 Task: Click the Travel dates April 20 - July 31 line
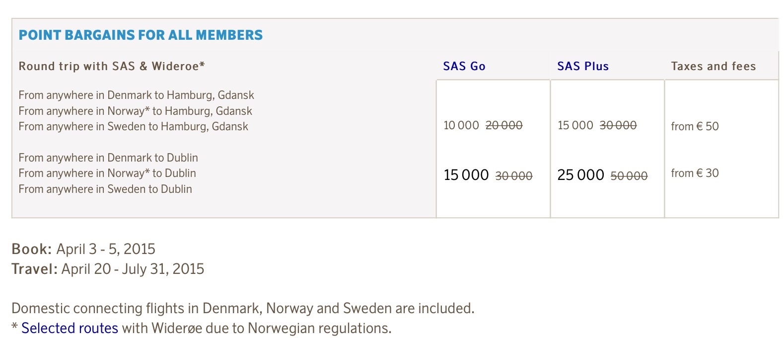click(x=108, y=269)
